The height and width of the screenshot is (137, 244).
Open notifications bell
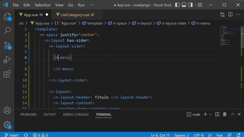[x=238, y=135]
